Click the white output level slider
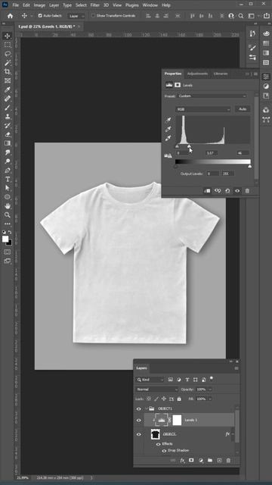The height and width of the screenshot is (485, 272). [x=249, y=167]
